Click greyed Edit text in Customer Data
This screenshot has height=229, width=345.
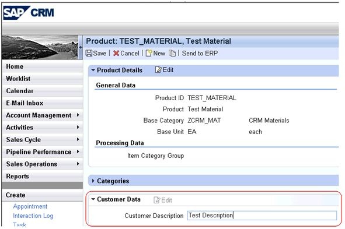tap(166, 200)
